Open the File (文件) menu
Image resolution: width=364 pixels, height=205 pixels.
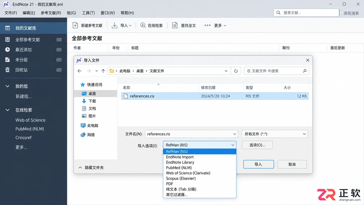[11, 13]
